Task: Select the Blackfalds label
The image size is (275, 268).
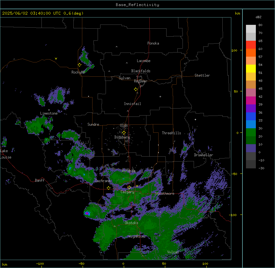Action: click(x=141, y=71)
